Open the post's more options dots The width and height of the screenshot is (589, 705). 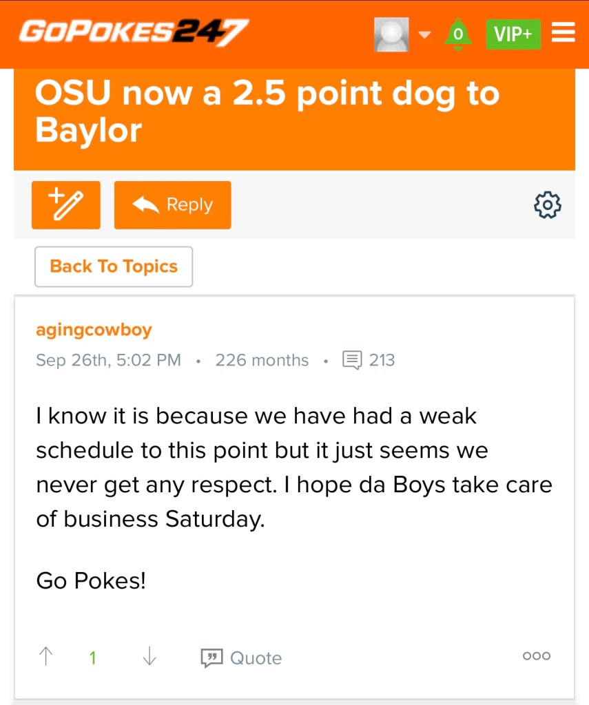tap(537, 656)
